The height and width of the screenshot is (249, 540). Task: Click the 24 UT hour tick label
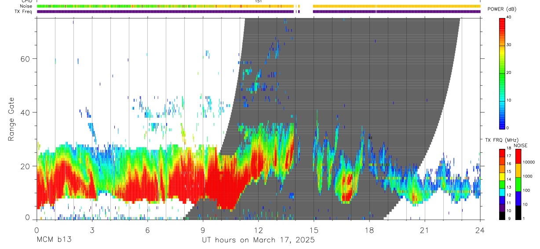(x=480, y=230)
